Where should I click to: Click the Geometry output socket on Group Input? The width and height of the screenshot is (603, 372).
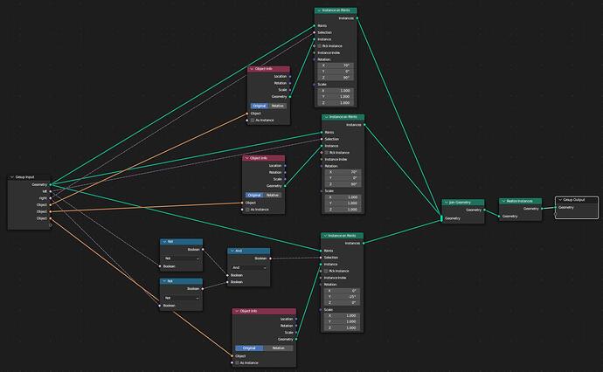pos(51,185)
